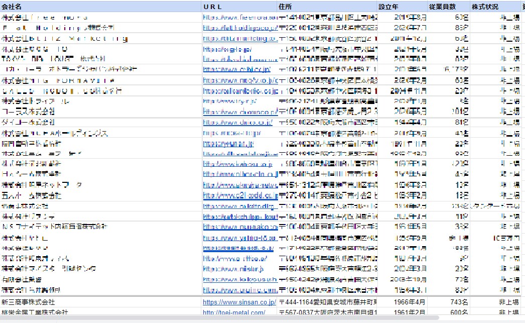
Task: Select the 会社名 column header
Action: click(x=101, y=7)
